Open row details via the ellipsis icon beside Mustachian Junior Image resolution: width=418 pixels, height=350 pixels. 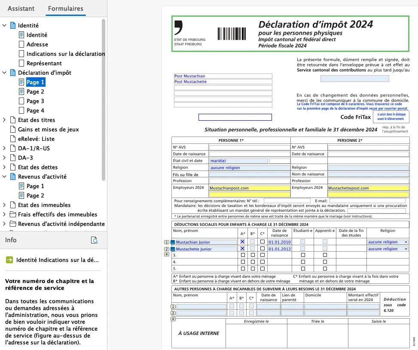click(x=173, y=242)
